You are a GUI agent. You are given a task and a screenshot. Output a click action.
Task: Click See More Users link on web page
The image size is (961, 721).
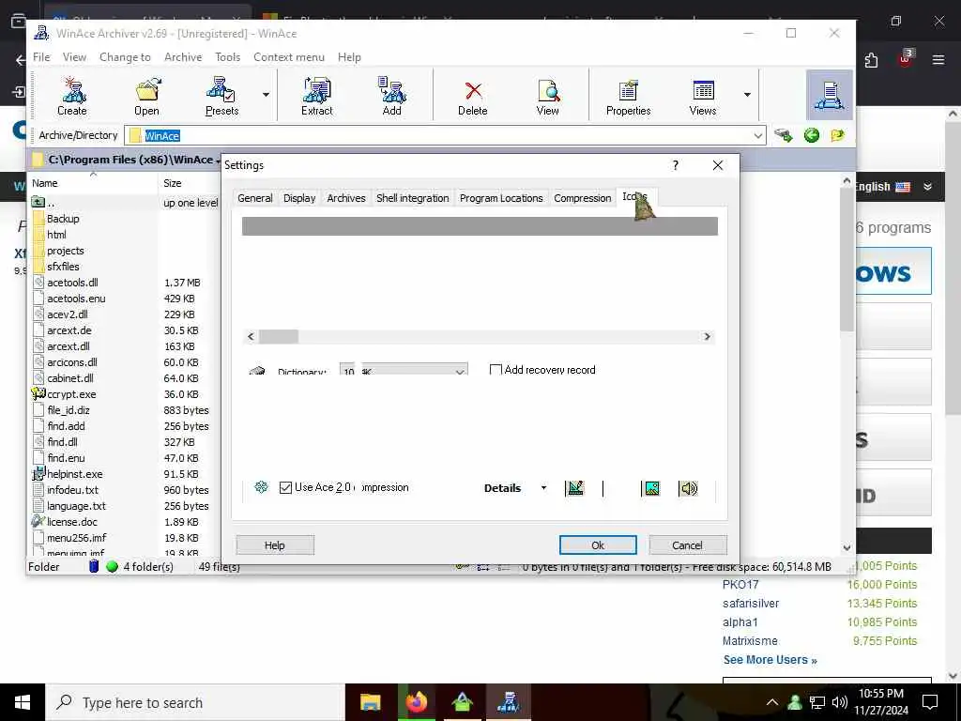(770, 660)
